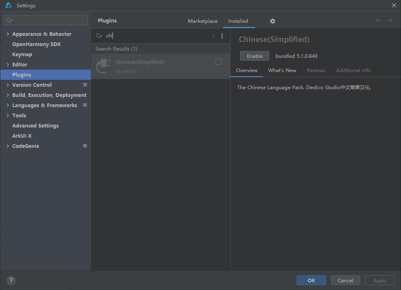Click the Plugins panel heading
Viewport: 401px width, 290px height.
click(107, 20)
